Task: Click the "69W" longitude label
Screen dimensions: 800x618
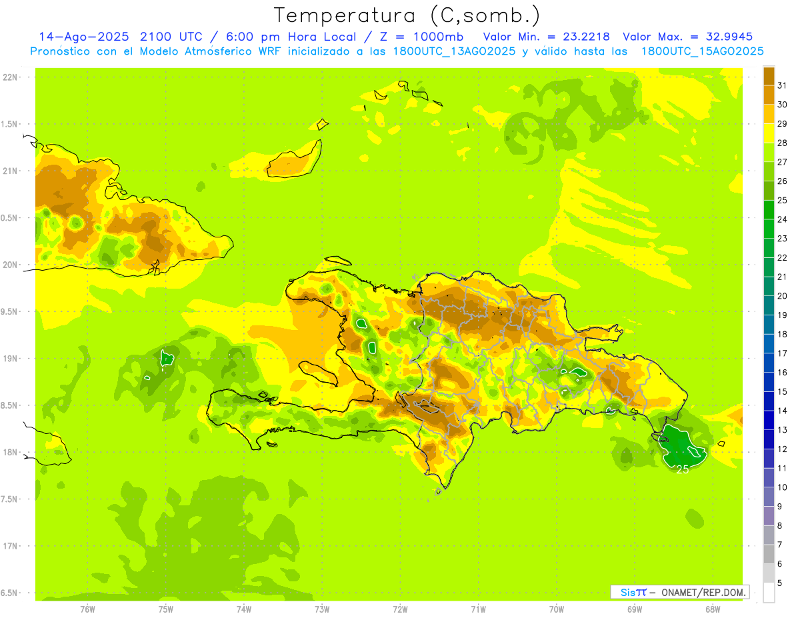Action: pos(634,609)
